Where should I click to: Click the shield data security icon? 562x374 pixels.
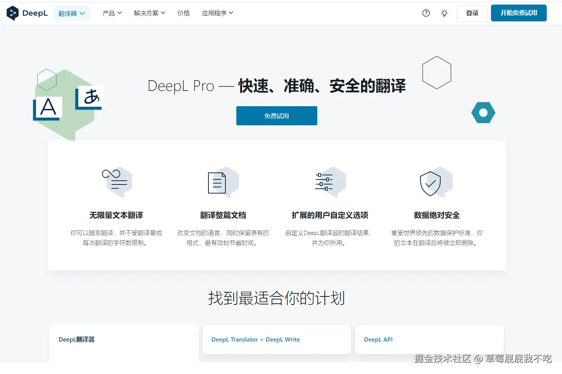[436, 182]
